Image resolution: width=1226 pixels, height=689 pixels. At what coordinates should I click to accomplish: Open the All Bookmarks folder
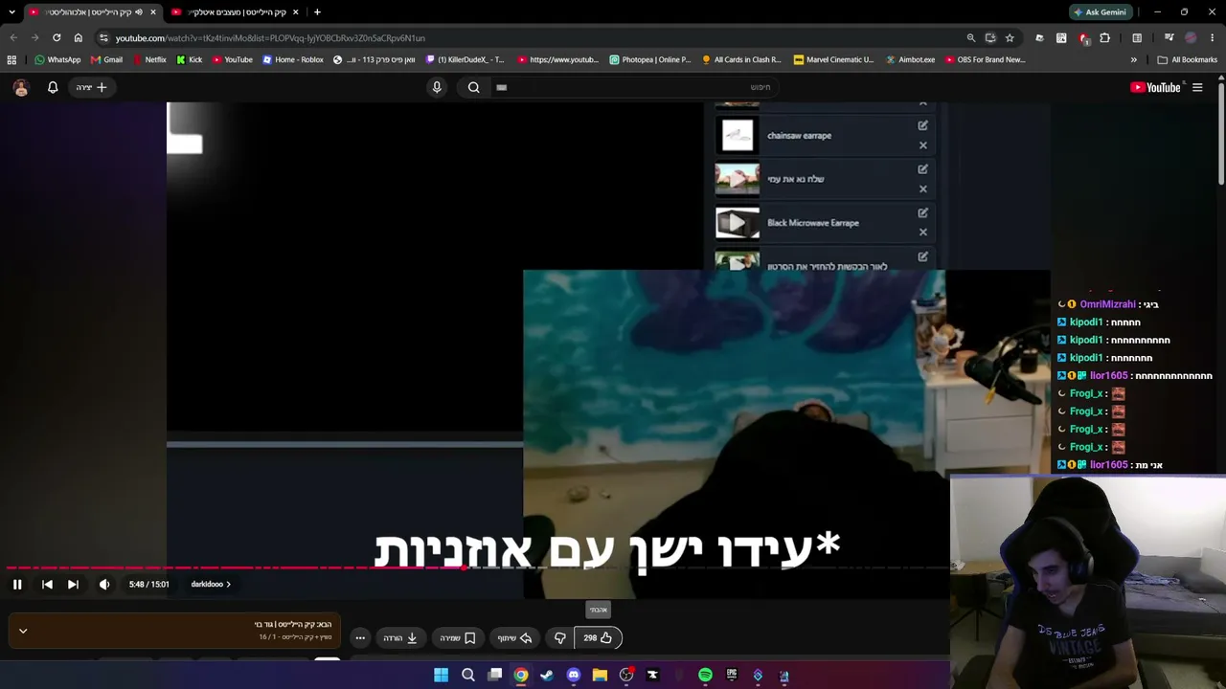[x=1187, y=59]
